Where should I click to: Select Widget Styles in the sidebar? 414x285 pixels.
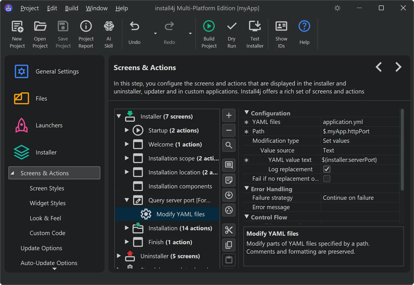pyautogui.click(x=48, y=203)
